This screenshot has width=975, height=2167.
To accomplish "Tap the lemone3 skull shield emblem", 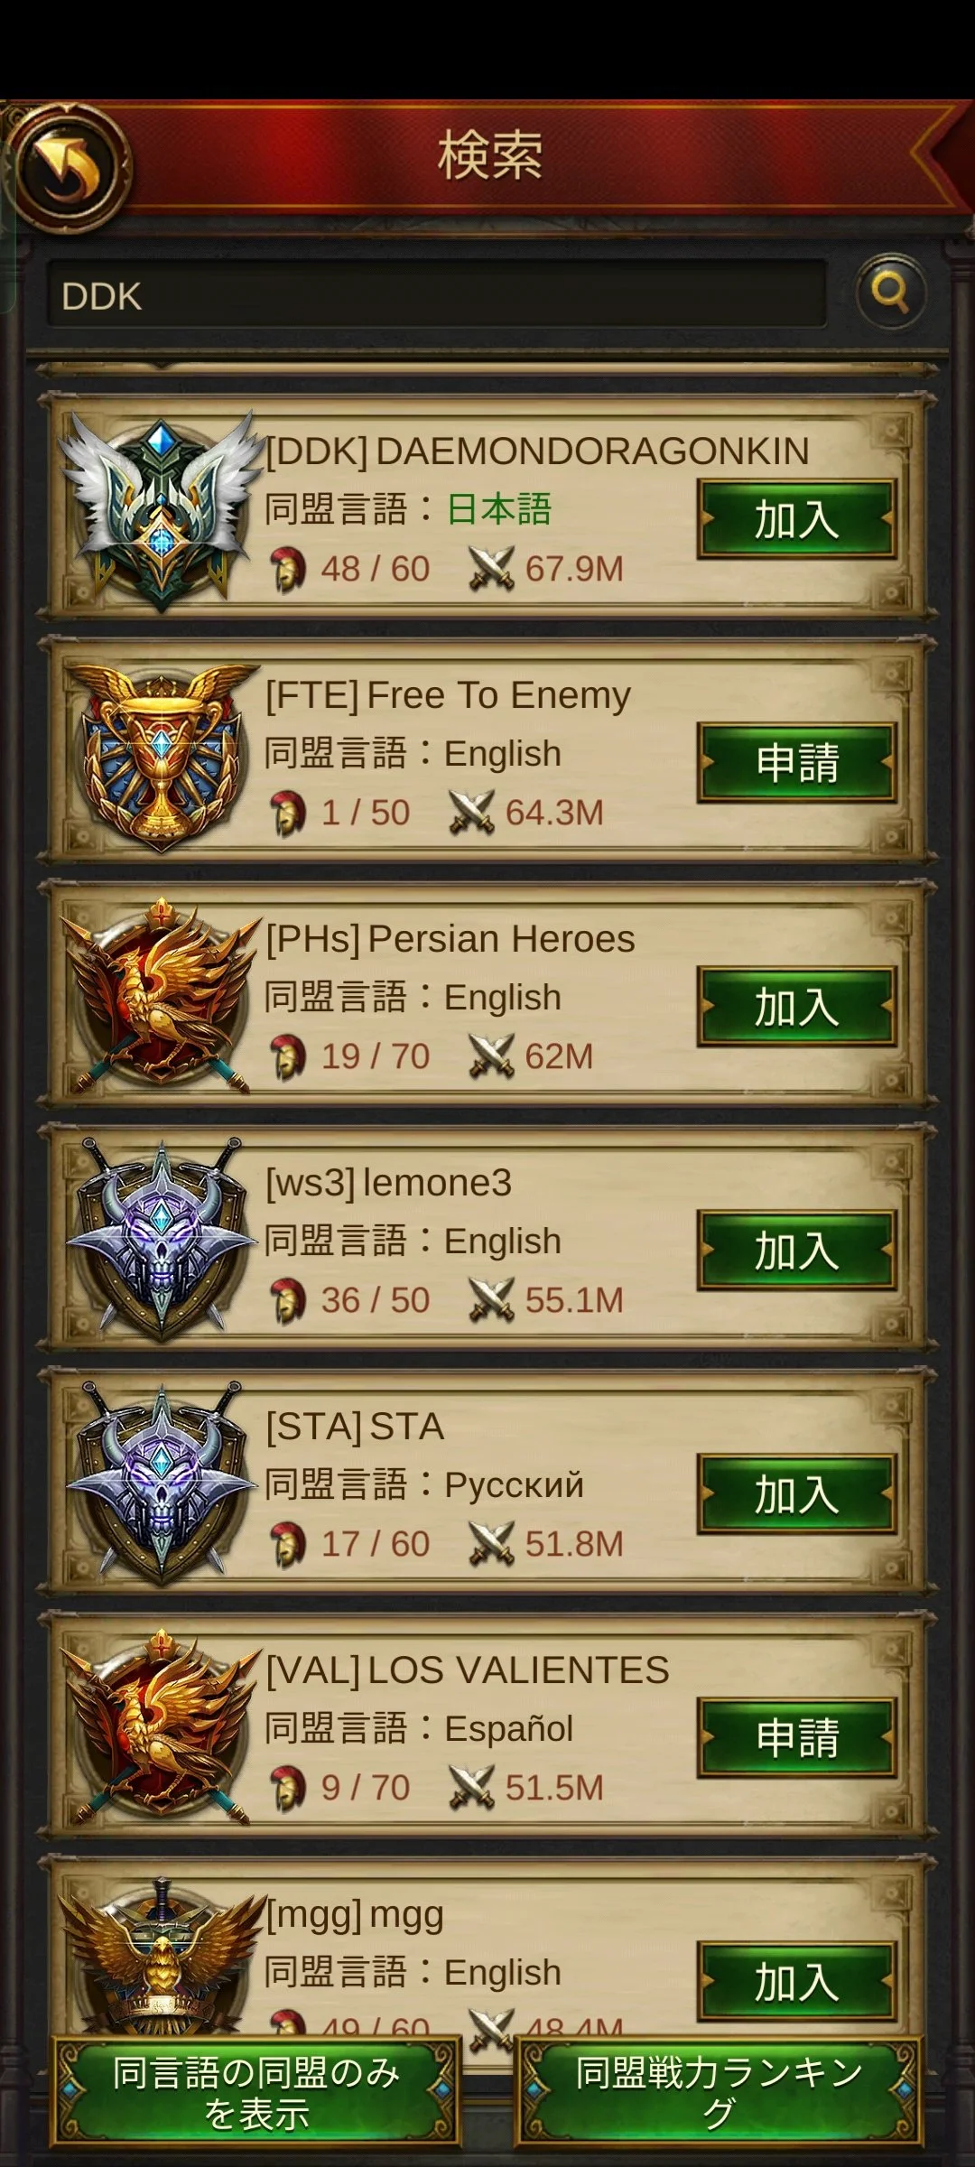I will (161, 1240).
